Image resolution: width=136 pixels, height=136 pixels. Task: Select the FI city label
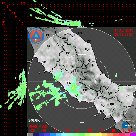[x=47, y=35]
